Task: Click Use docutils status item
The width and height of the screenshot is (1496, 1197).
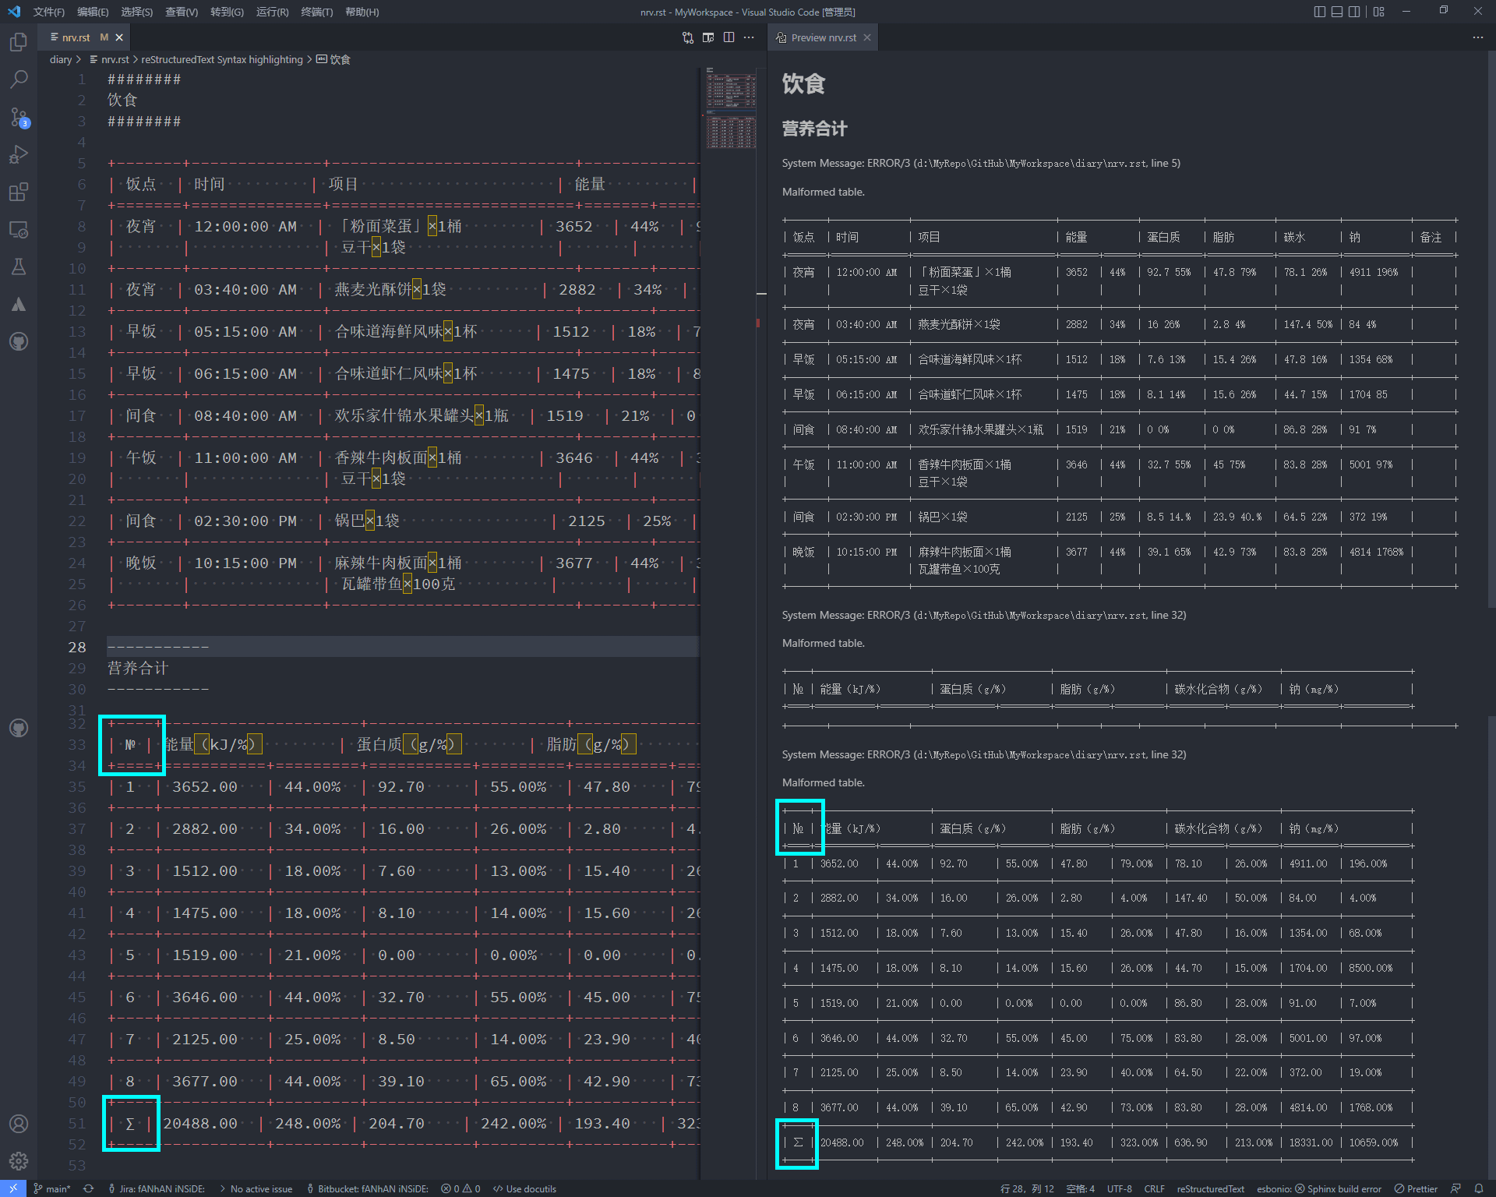Action: click(524, 1188)
